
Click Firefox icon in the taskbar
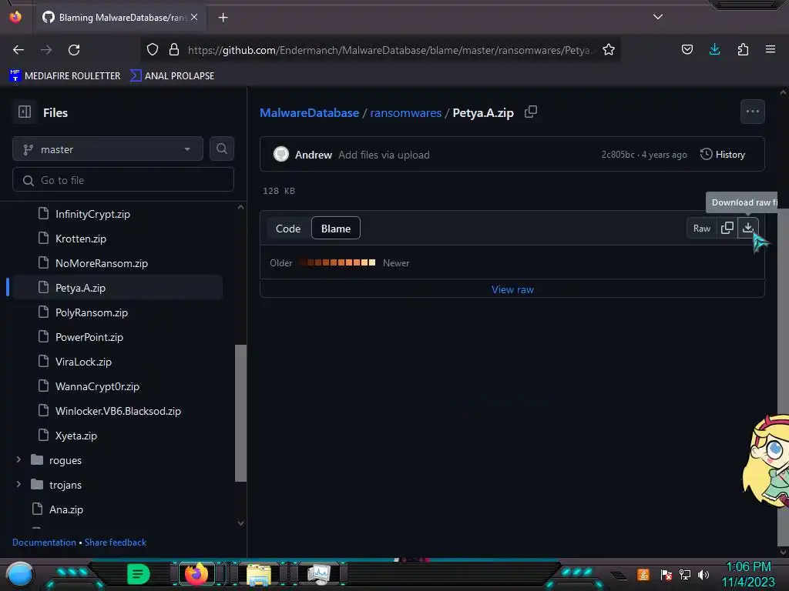tap(196, 574)
